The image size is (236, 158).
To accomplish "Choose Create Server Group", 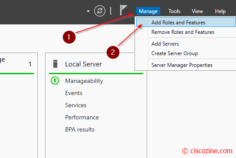I will 174,53.
